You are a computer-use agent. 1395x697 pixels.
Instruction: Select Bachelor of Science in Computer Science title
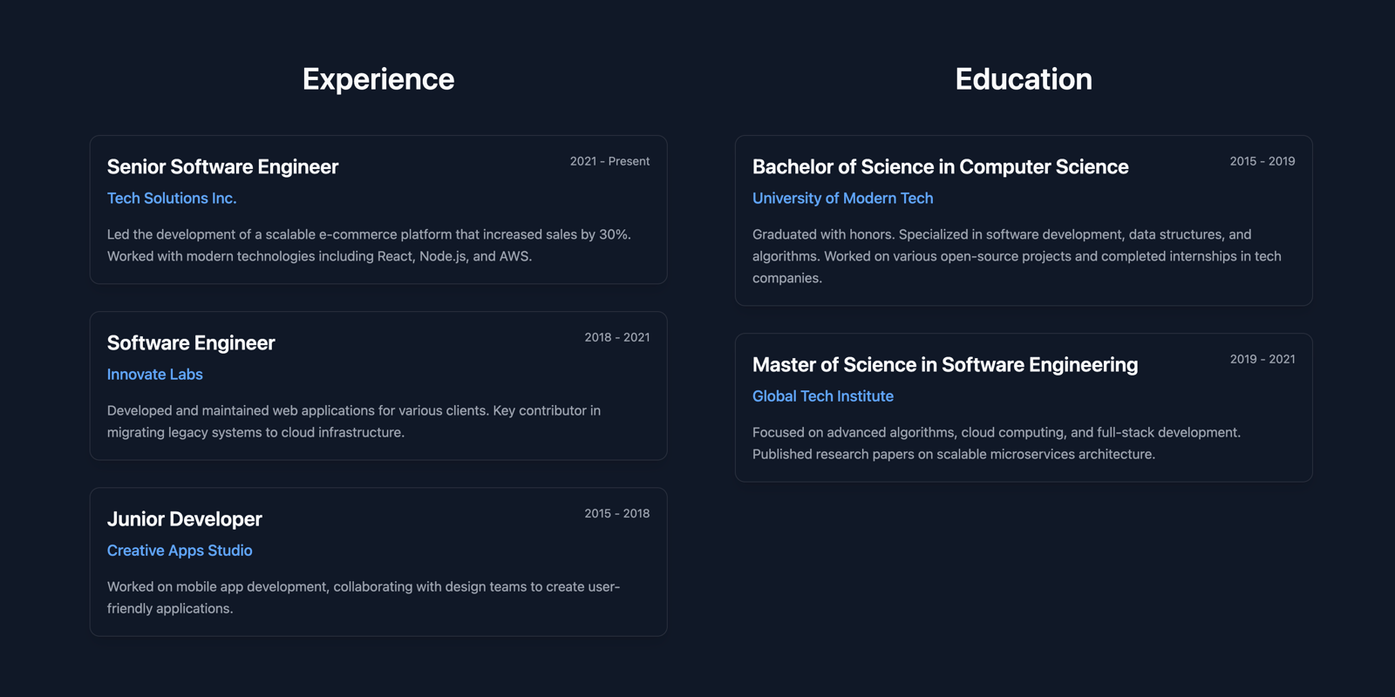click(941, 166)
